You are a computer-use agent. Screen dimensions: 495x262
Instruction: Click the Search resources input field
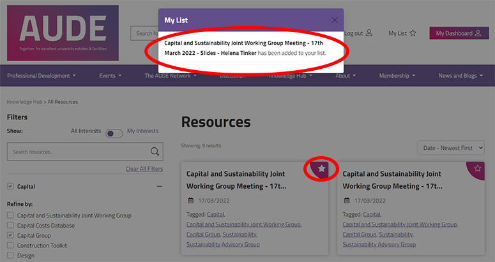coord(77,152)
